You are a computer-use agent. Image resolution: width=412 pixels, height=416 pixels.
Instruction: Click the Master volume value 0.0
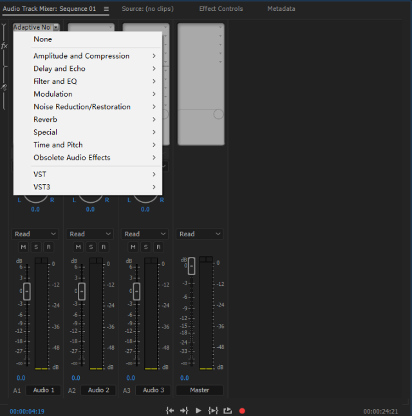click(185, 378)
